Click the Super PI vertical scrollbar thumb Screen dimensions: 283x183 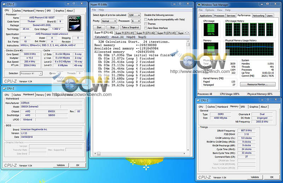188,45
